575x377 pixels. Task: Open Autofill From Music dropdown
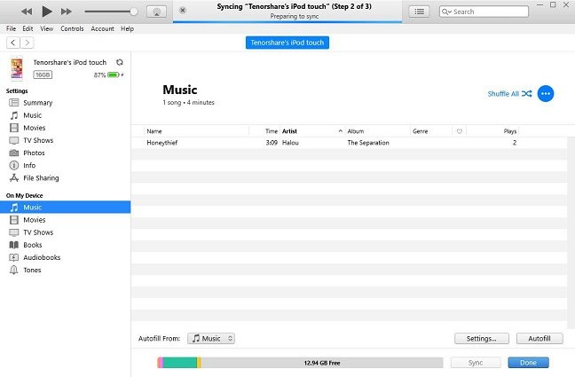pos(211,339)
